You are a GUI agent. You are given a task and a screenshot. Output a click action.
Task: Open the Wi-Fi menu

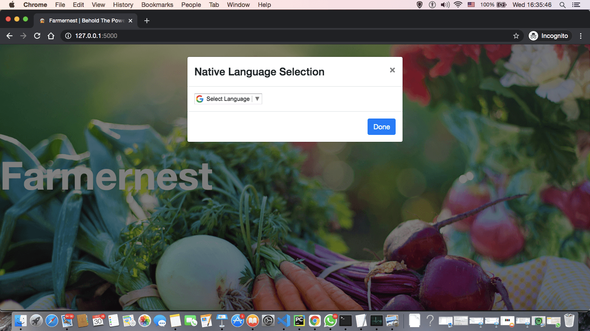coord(458,5)
